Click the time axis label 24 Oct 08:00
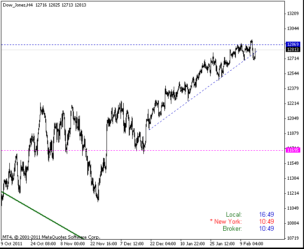304x249 pixels. pos(43,243)
